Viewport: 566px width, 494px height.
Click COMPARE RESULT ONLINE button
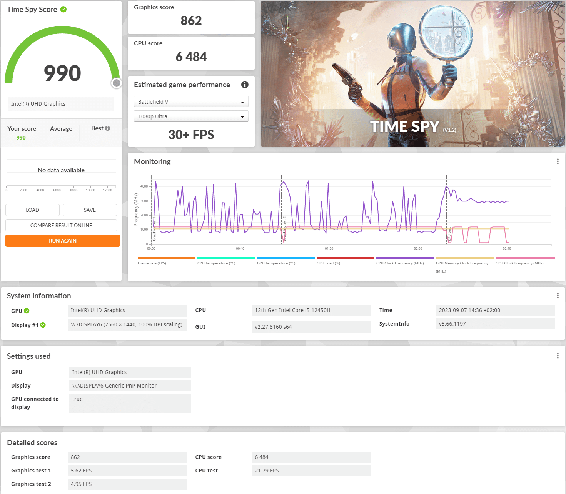pos(61,225)
